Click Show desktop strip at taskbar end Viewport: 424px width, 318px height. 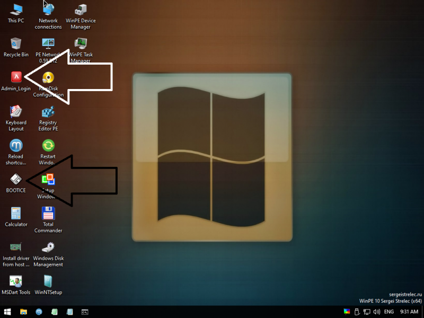point(422,312)
